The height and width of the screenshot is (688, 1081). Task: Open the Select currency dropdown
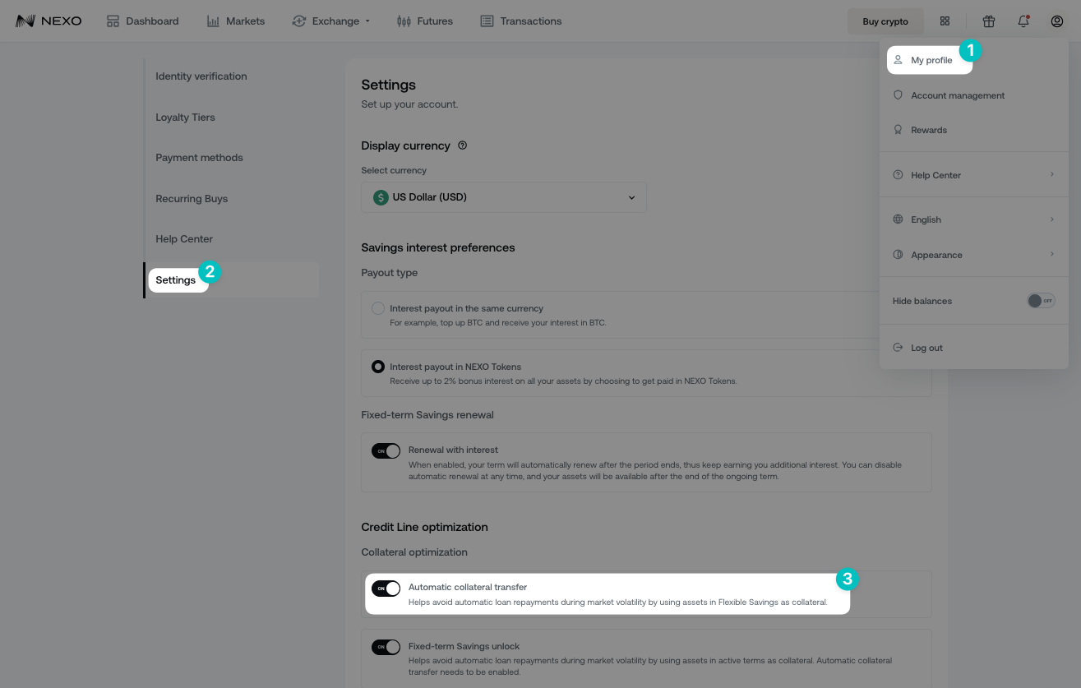(504, 197)
